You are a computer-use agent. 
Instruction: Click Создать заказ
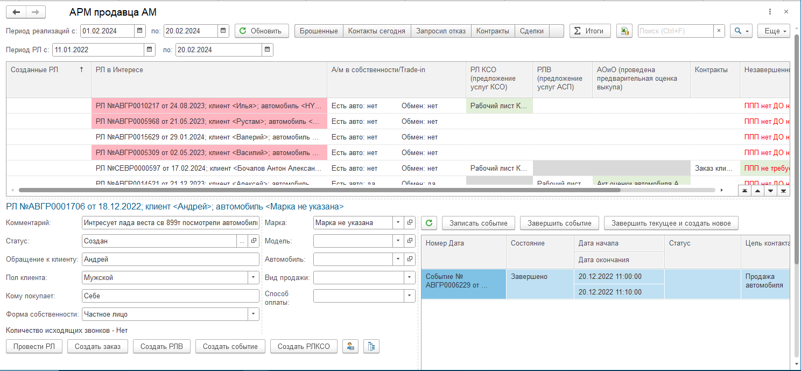click(x=97, y=346)
